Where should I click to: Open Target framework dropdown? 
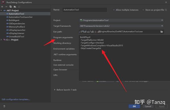tap(122, 26)
